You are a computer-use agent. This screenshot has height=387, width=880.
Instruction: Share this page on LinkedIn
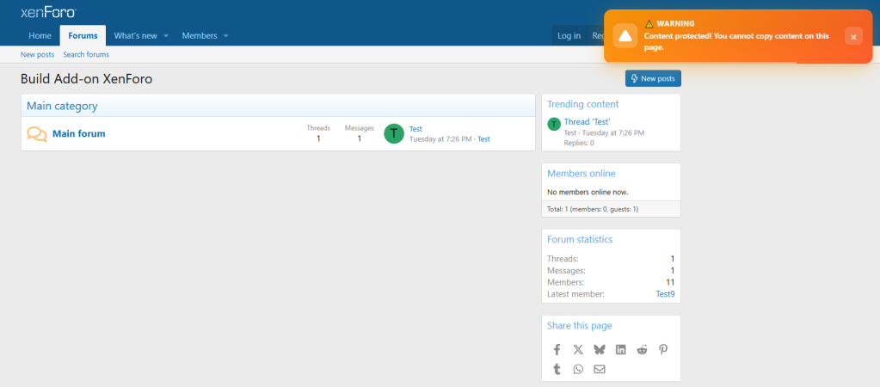621,349
